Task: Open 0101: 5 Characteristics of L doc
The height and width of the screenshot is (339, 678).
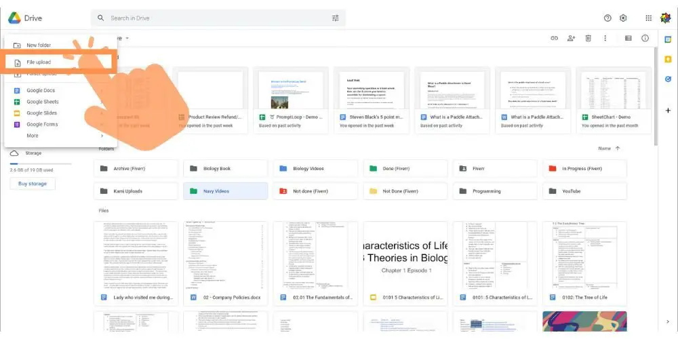Action: click(x=495, y=264)
